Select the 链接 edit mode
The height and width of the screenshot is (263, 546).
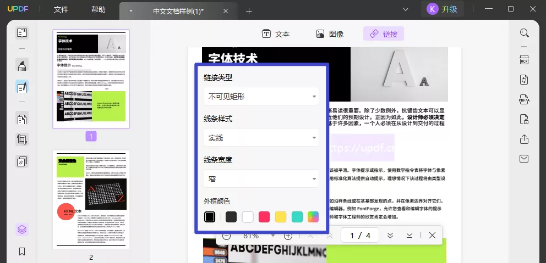[384, 33]
